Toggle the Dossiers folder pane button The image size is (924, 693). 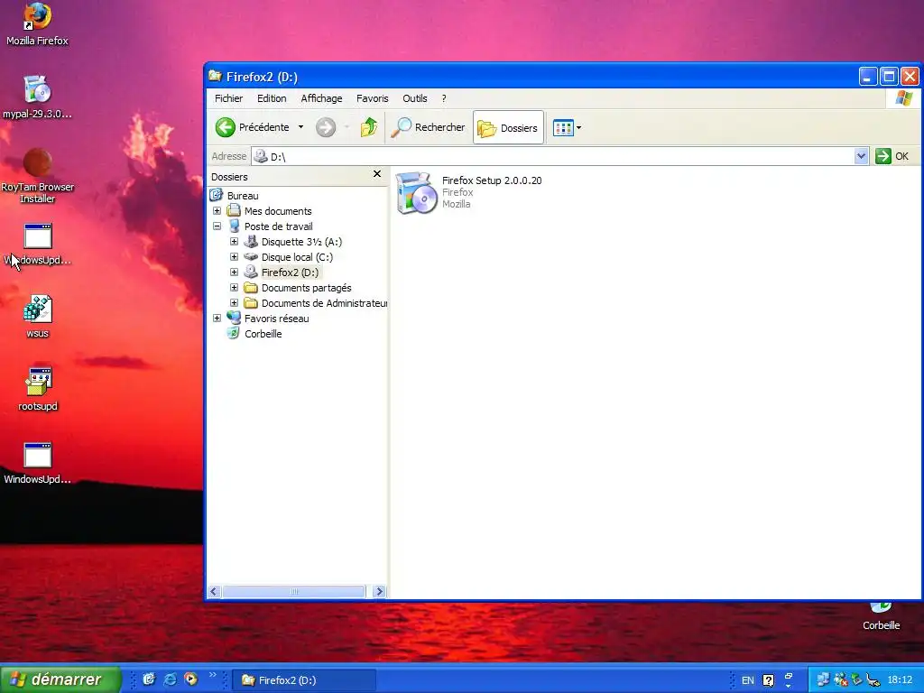(x=508, y=127)
